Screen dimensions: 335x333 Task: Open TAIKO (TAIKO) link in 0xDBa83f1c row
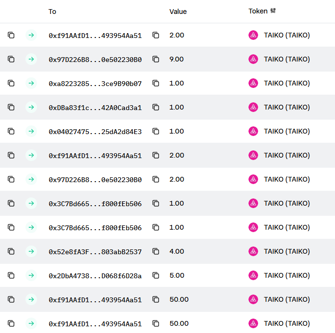pos(287,107)
